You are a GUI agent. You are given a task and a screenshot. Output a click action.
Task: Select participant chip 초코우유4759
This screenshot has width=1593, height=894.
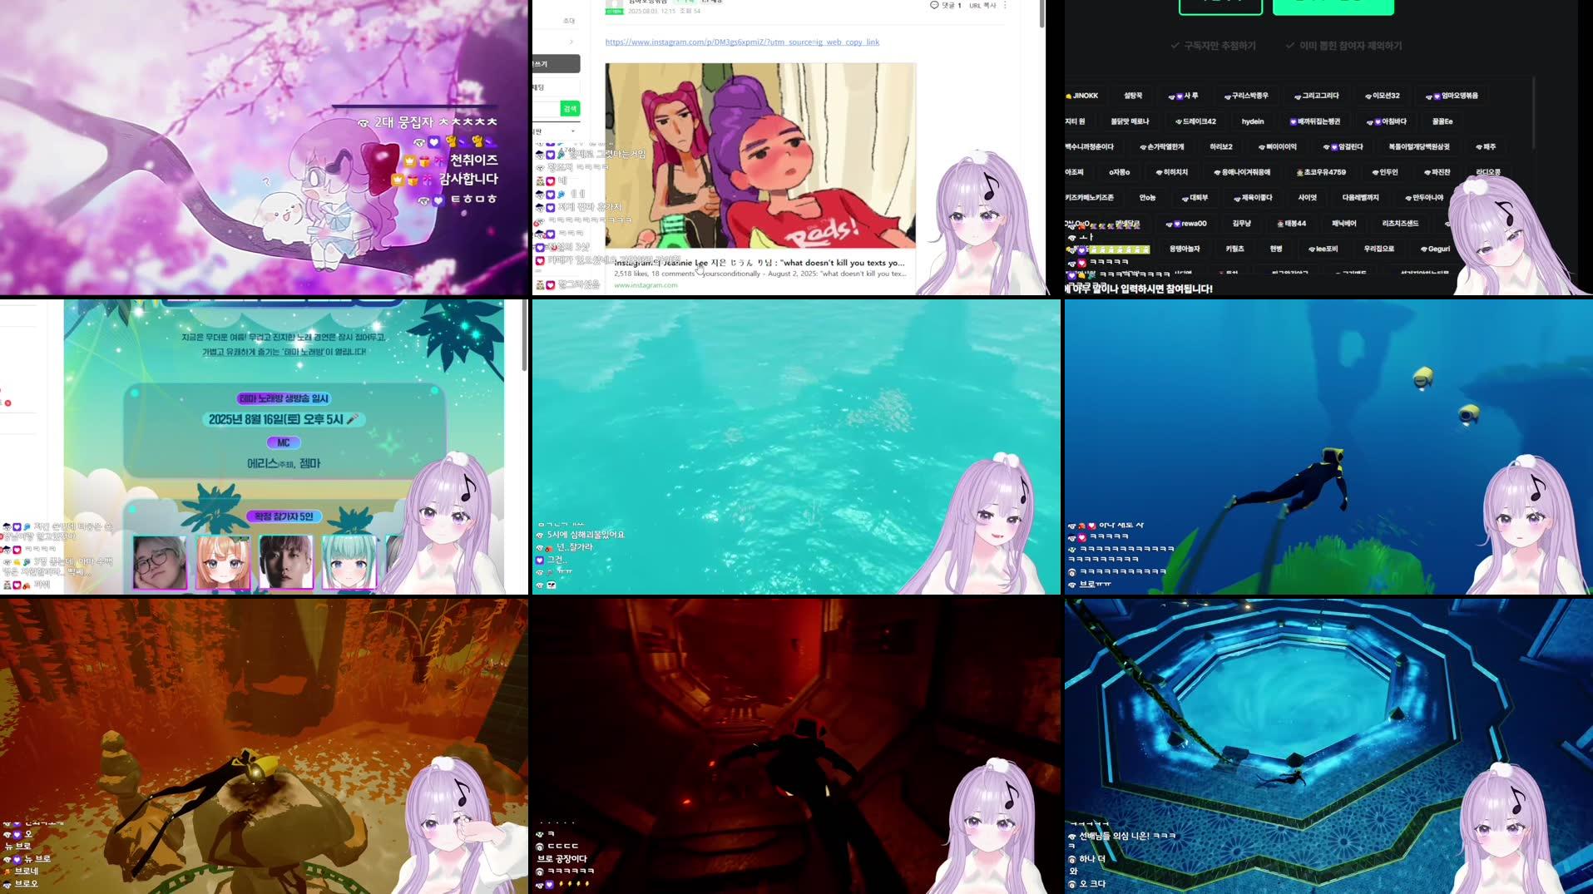pos(1321,172)
